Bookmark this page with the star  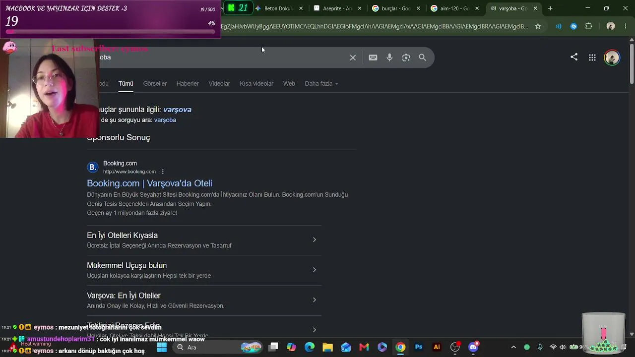[538, 26]
